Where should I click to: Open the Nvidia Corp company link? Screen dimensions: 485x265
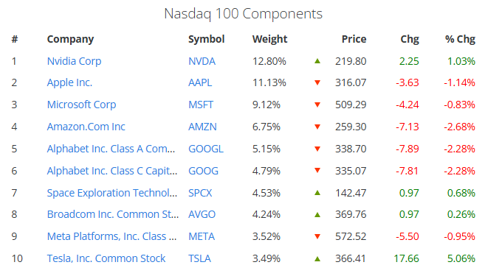tap(74, 61)
